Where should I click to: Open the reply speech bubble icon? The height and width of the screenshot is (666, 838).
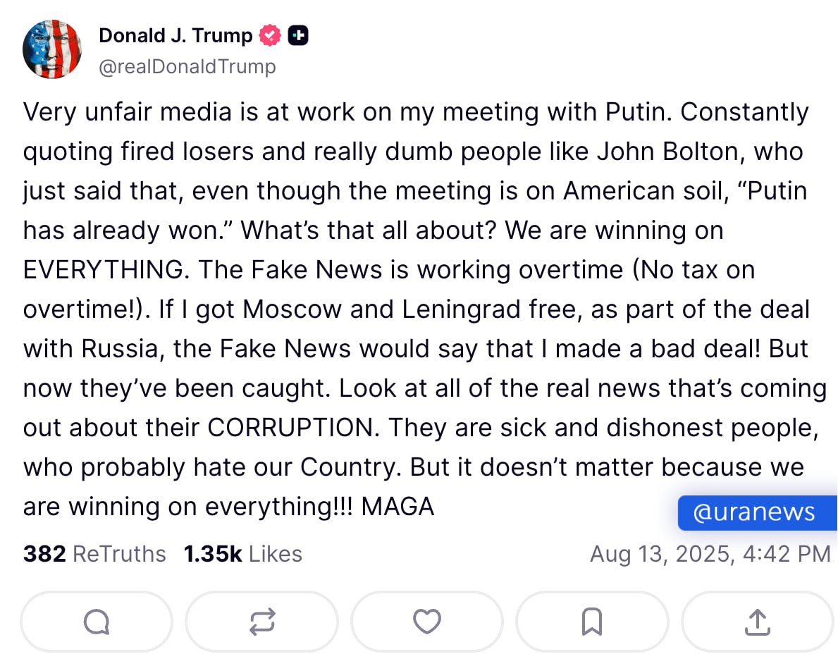[x=97, y=622]
